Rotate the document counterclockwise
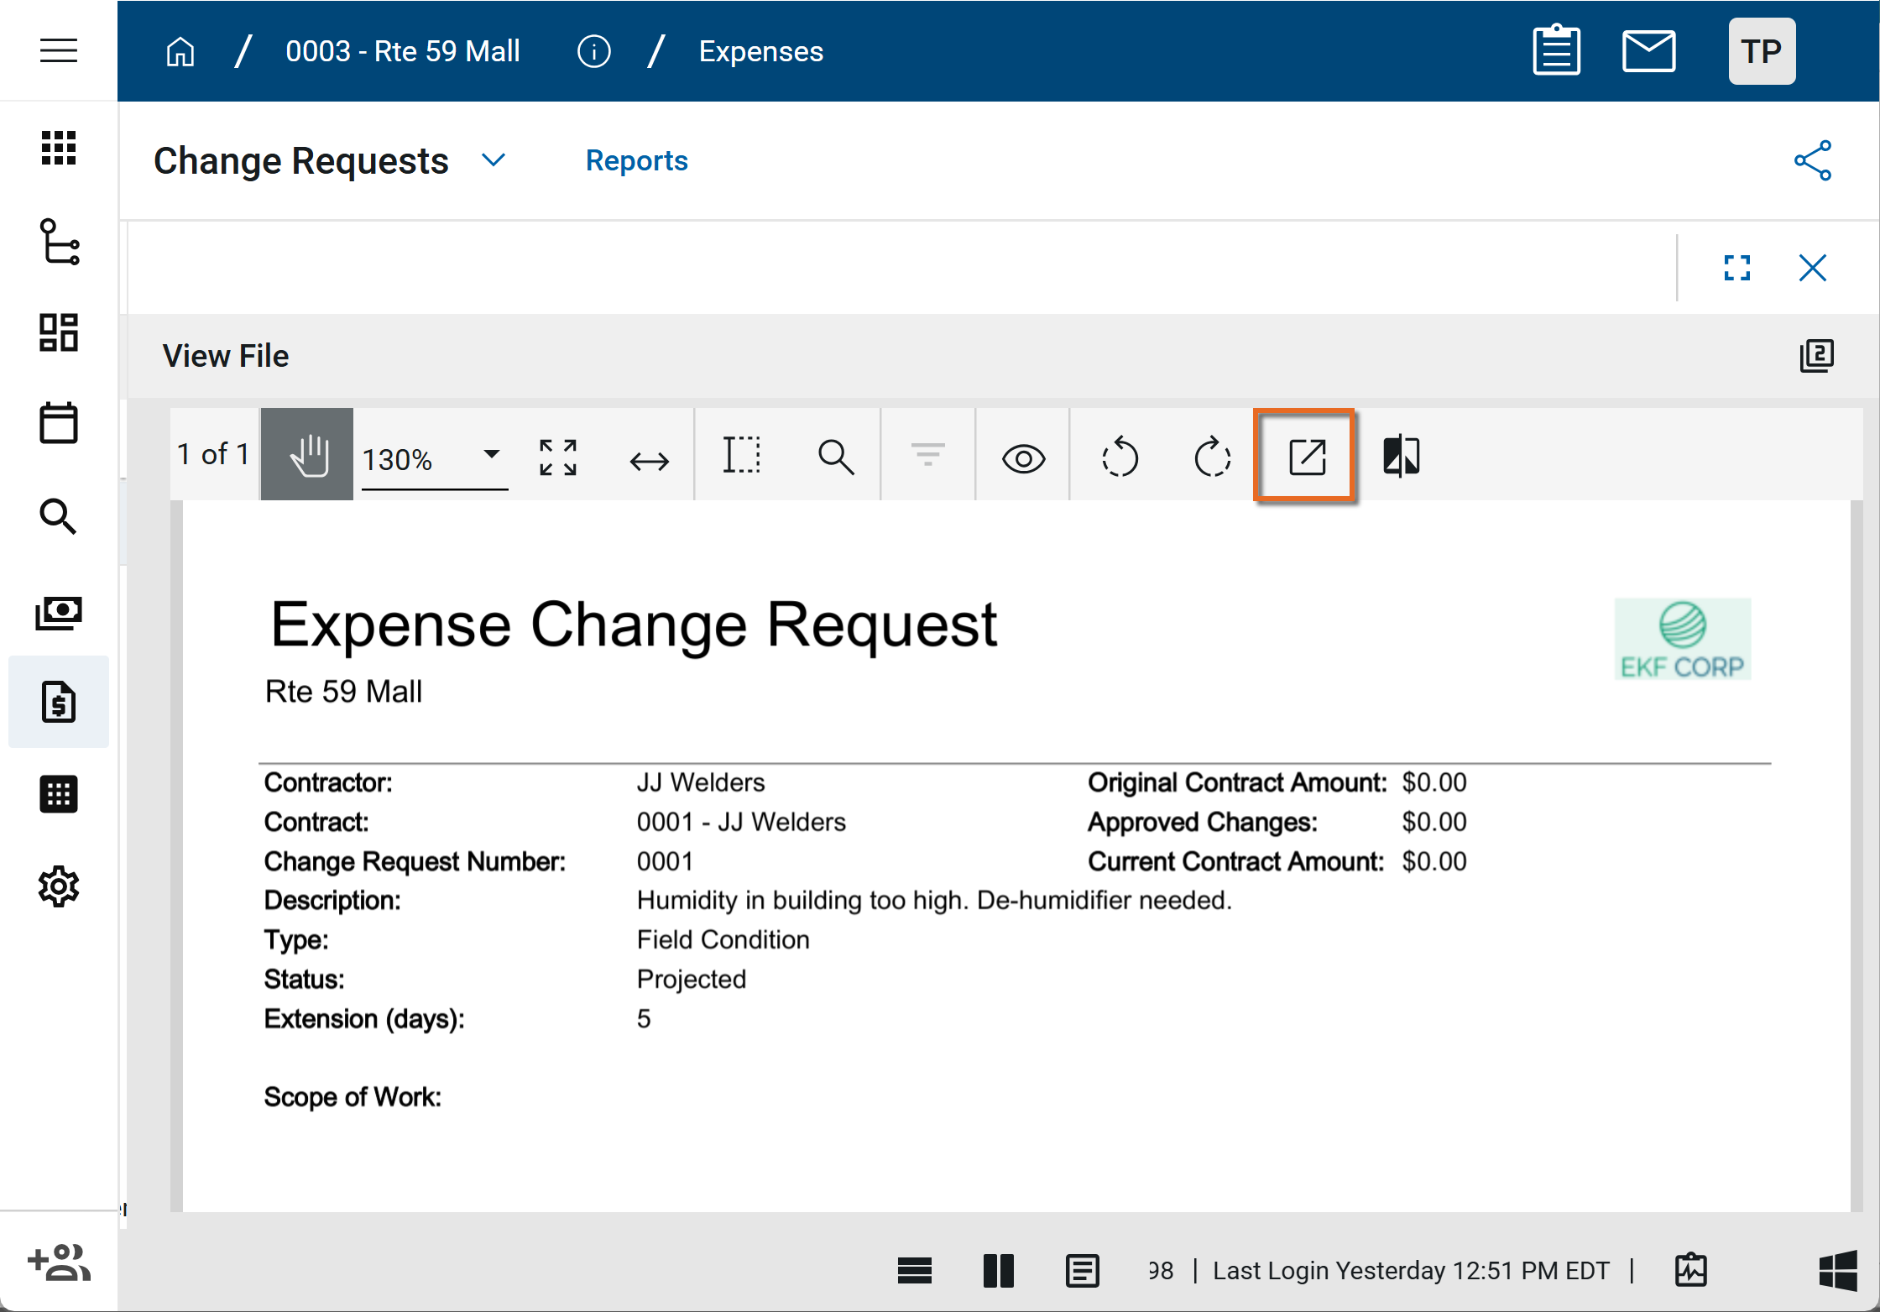The height and width of the screenshot is (1312, 1880). click(1119, 457)
